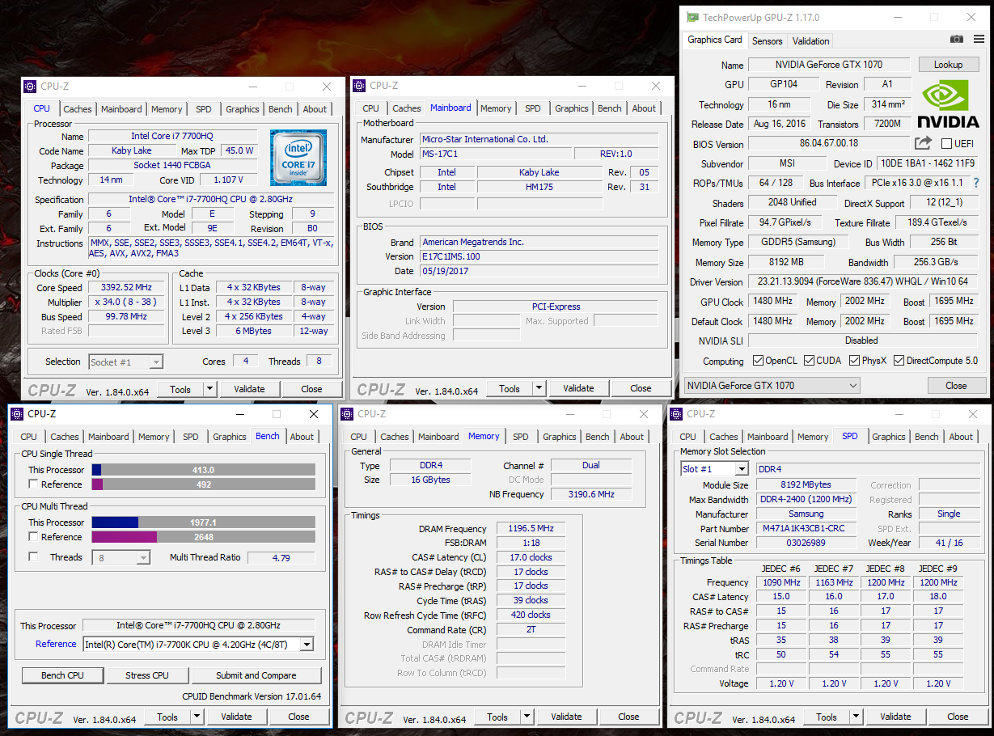
Task: Open Caches tab in CPU-Z processor-info window
Action: click(x=78, y=109)
